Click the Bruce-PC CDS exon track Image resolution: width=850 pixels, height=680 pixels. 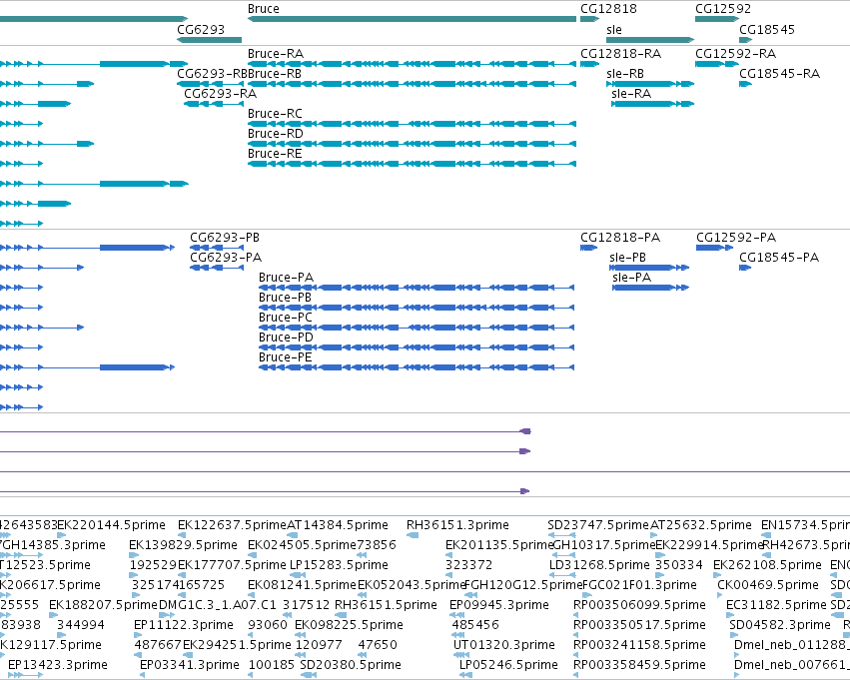point(417,328)
